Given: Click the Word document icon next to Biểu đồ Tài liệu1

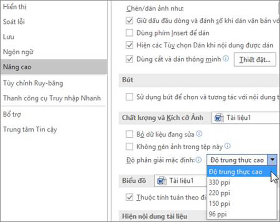Looking at the screenshot, I should 162,180.
